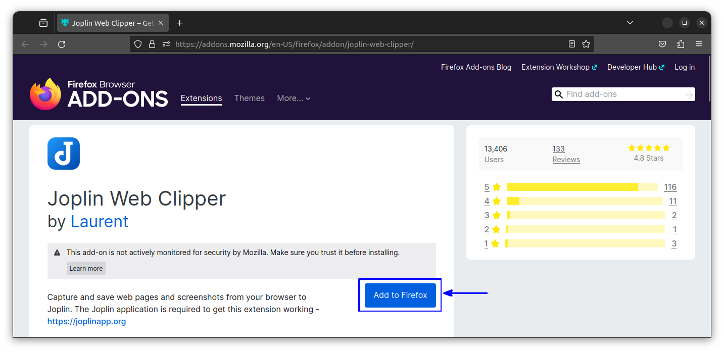Click the 116 five-star review count
724x352 pixels.
click(670, 187)
